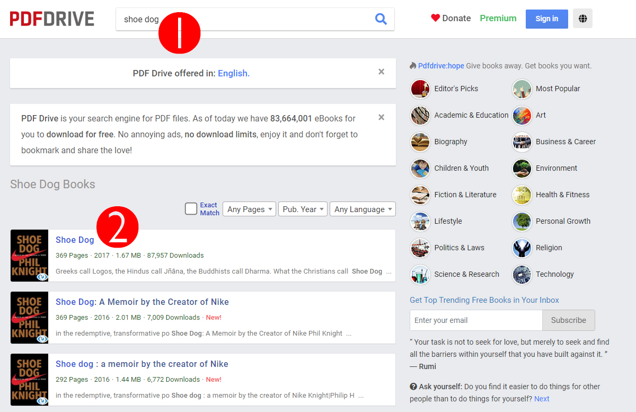The height and width of the screenshot is (412, 636).
Task: Open the Technology category icon
Action: tap(522, 274)
